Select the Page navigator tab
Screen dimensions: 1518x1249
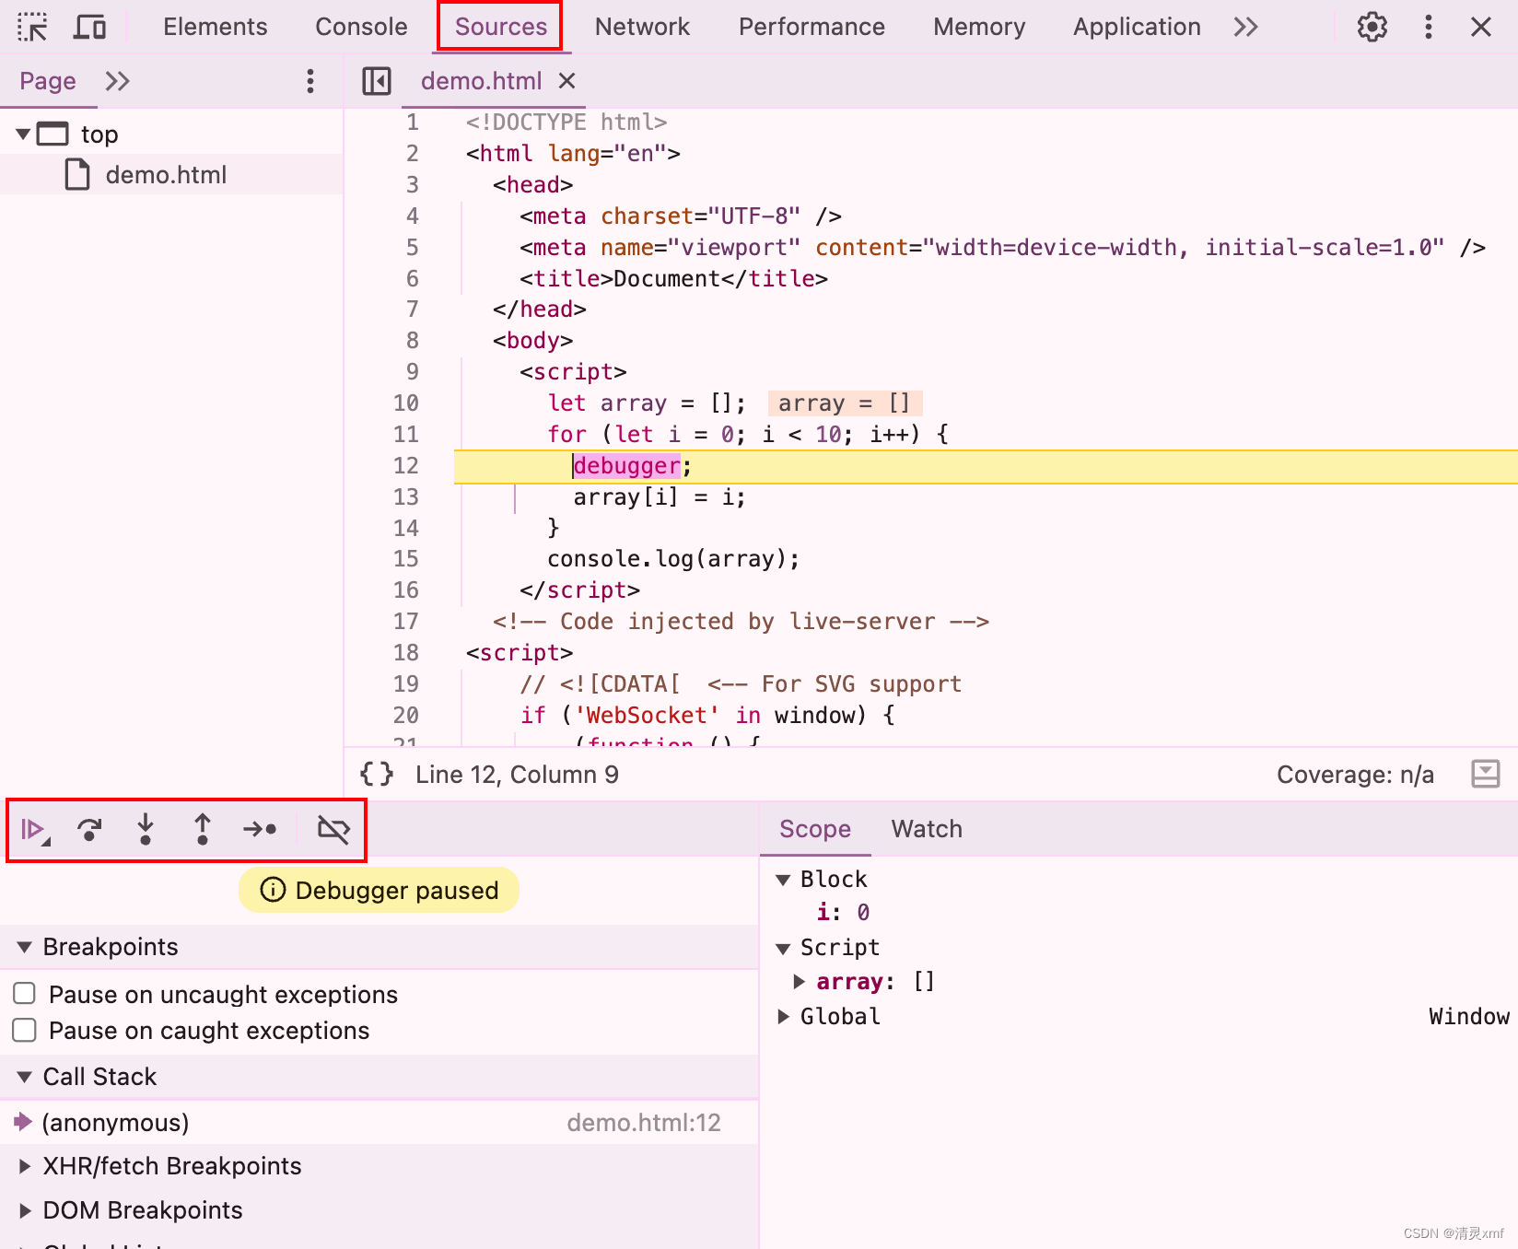[x=48, y=81]
